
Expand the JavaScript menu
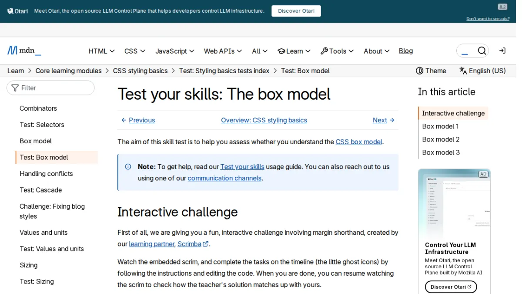click(x=175, y=51)
